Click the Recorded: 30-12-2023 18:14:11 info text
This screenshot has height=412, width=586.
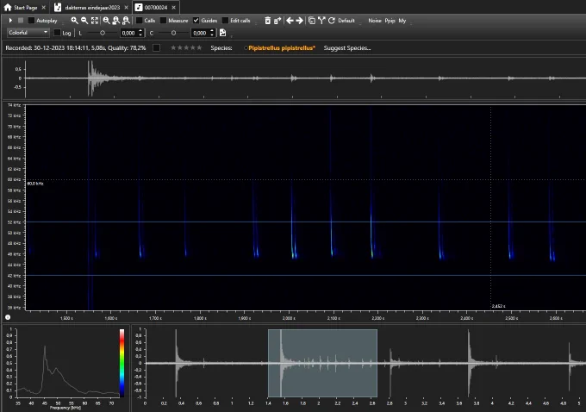[x=76, y=48]
